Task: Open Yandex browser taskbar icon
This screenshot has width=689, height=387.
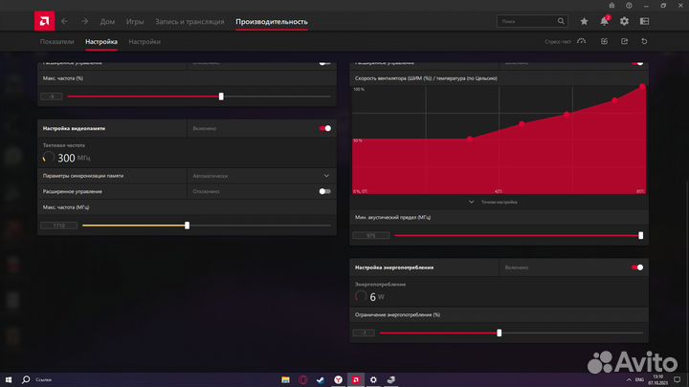Action: pos(338,379)
